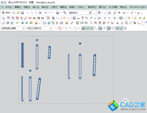Click the black-white Center of Mass icon
This screenshot has width=147, height=113.
click(x=135, y=23)
